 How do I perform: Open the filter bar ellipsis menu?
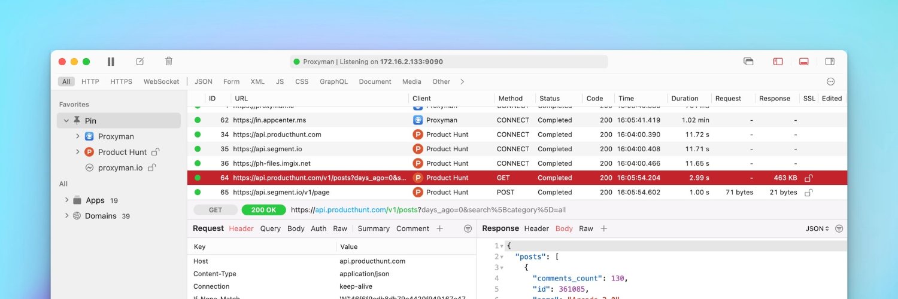click(830, 81)
